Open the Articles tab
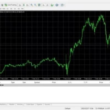110x110 pixels. pyautogui.click(x=20, y=105)
